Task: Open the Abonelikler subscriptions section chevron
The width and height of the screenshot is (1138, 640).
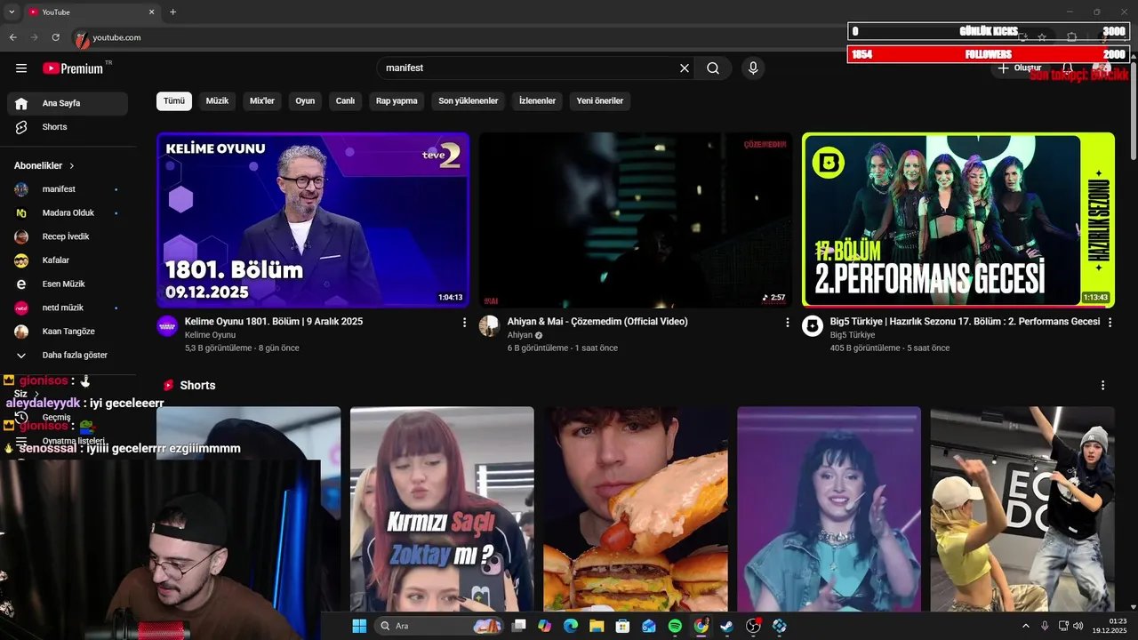Action: [x=72, y=165]
